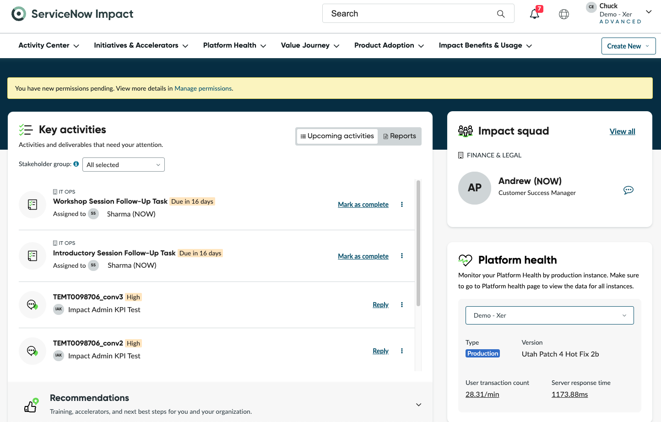This screenshot has width=661, height=422.
Task: View all Impact squad members
Action: 623,131
